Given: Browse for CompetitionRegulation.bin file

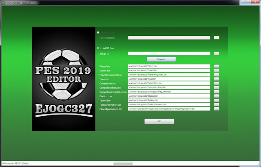Looking at the screenshot, I should [x=217, y=92].
